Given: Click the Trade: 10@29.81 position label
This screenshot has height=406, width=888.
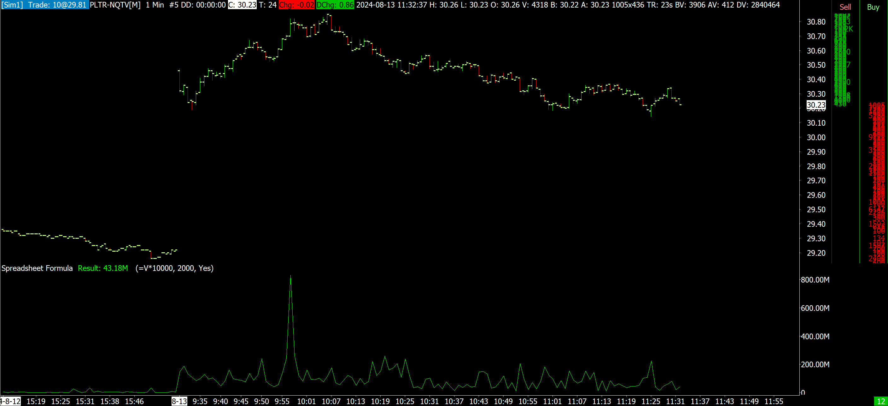Looking at the screenshot, I should coord(57,5).
